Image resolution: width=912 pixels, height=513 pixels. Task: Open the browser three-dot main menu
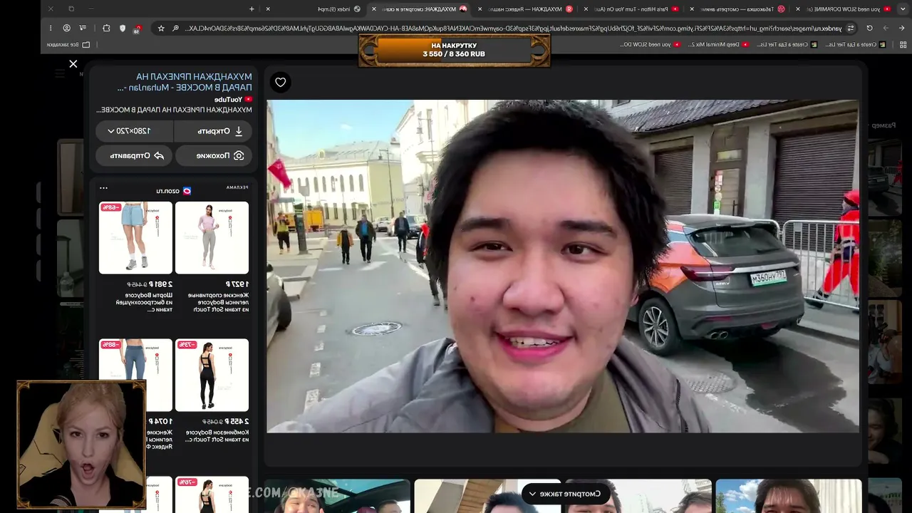coord(51,28)
